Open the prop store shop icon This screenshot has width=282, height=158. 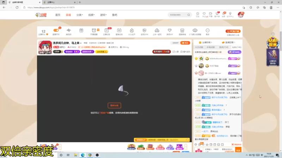tap(182, 31)
